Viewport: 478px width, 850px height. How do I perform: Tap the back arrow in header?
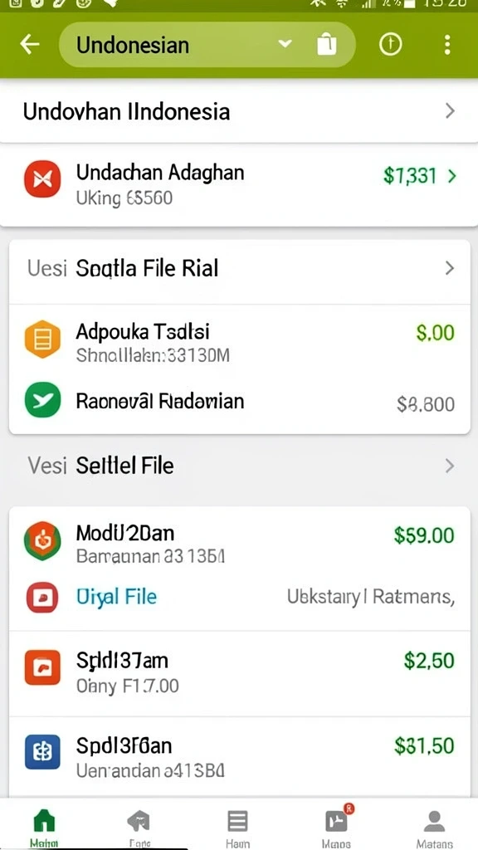click(30, 45)
